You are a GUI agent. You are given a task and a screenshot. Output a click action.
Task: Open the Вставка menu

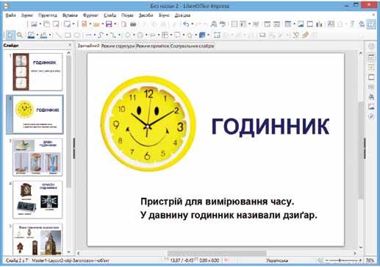[70, 15]
